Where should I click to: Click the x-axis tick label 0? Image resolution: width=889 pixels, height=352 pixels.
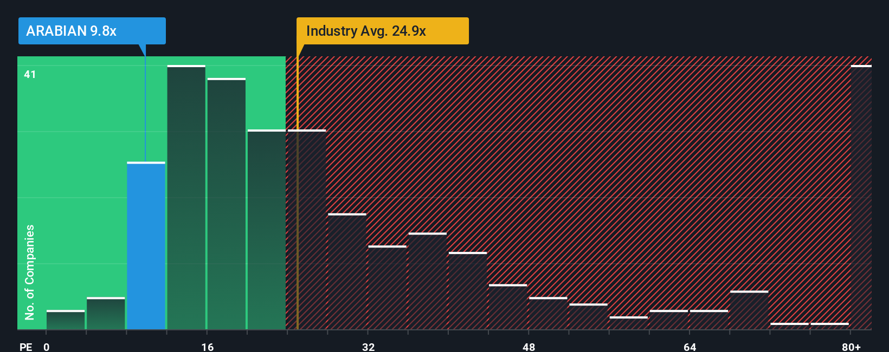point(47,347)
